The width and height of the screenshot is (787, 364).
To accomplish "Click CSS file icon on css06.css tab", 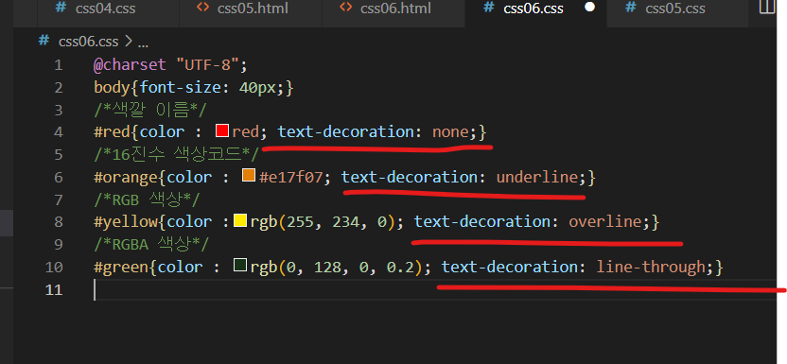I will pyautogui.click(x=488, y=8).
